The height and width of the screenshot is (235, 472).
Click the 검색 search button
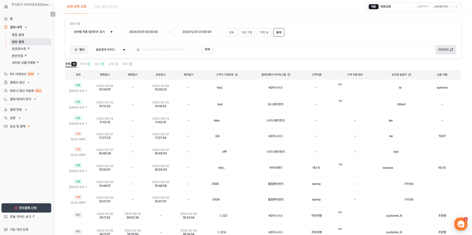pos(207,49)
